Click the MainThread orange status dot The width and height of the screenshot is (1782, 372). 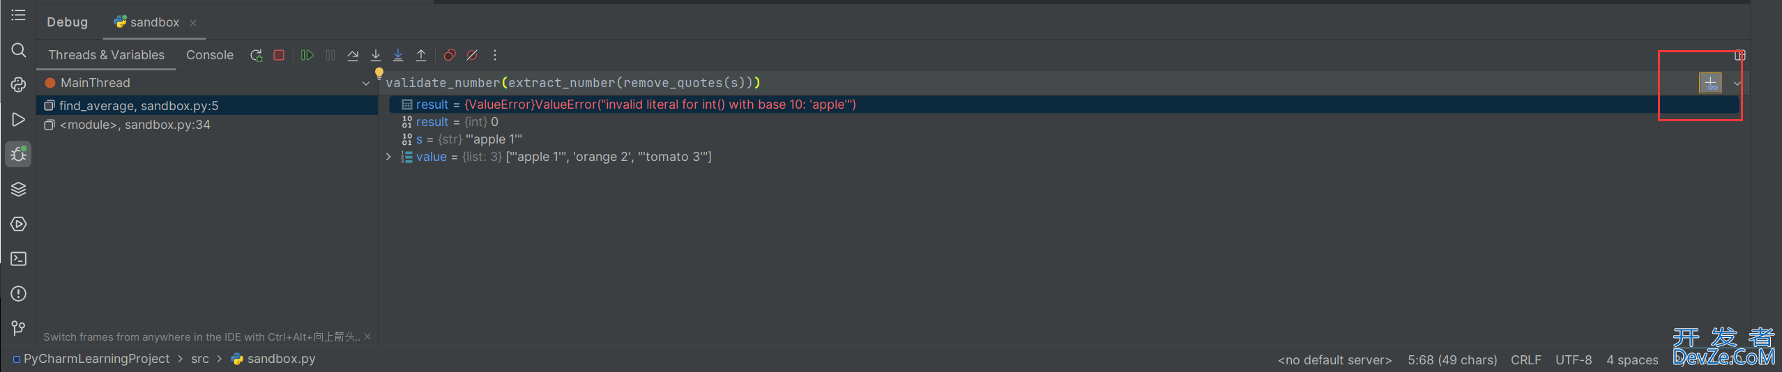50,83
